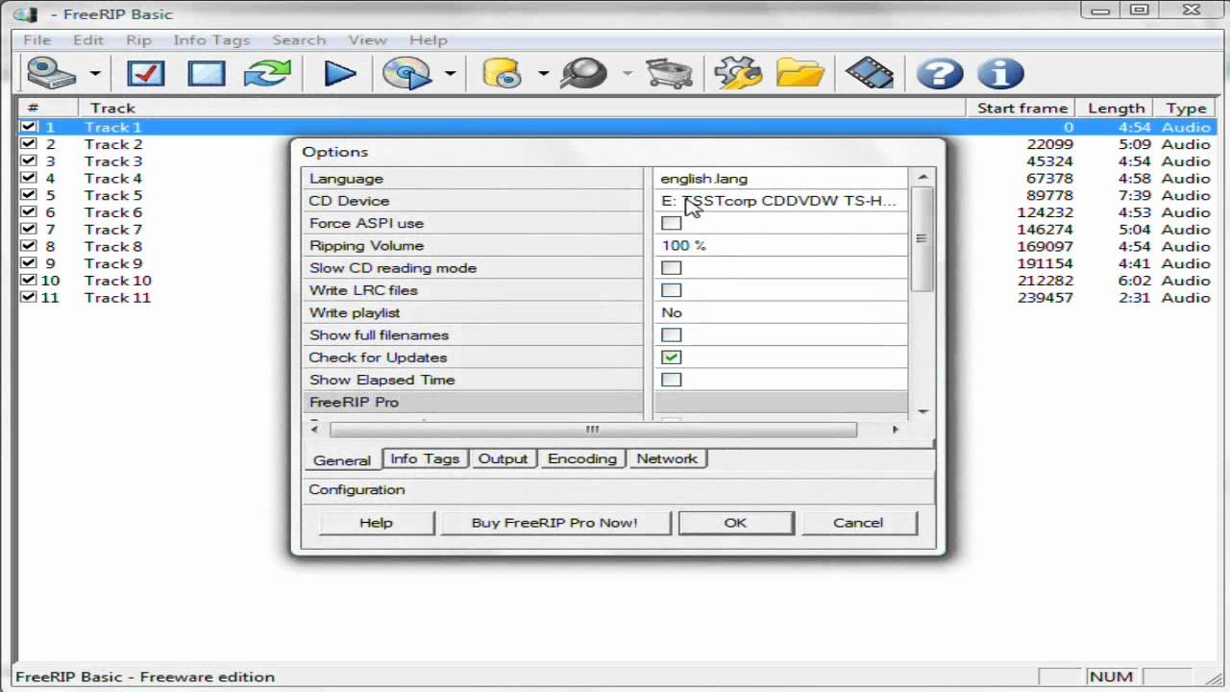Screen dimensions: 1230x692
Task: Open the Write playlist value No
Action: (780, 312)
